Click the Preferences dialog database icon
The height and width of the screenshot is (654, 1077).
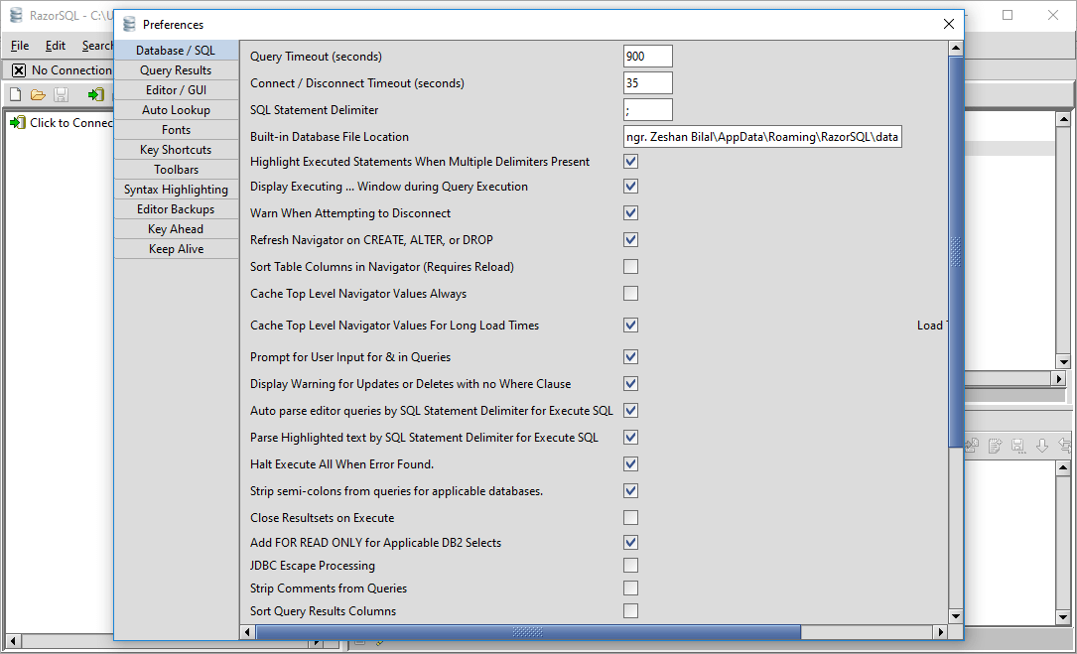click(x=129, y=24)
